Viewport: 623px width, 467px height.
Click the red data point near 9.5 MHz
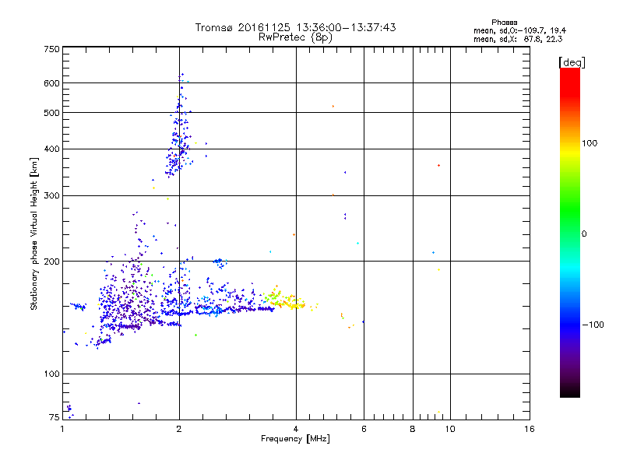coord(438,166)
